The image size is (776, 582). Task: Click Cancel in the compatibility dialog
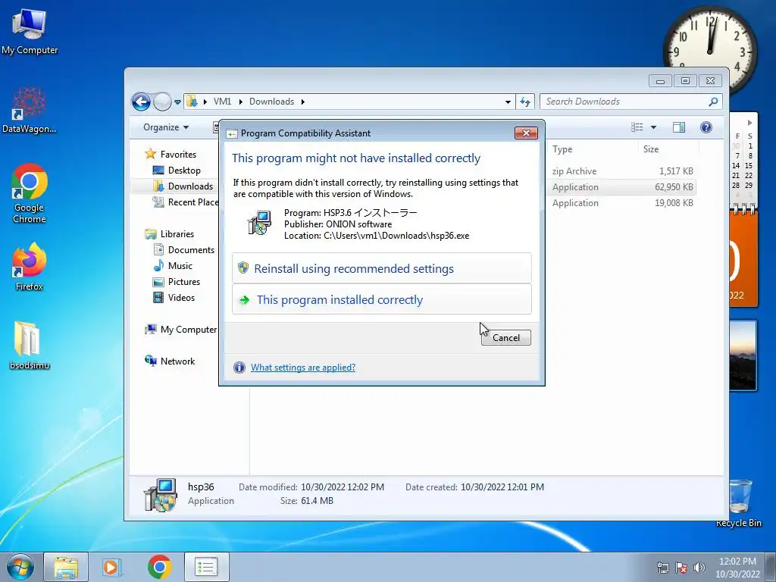point(505,337)
